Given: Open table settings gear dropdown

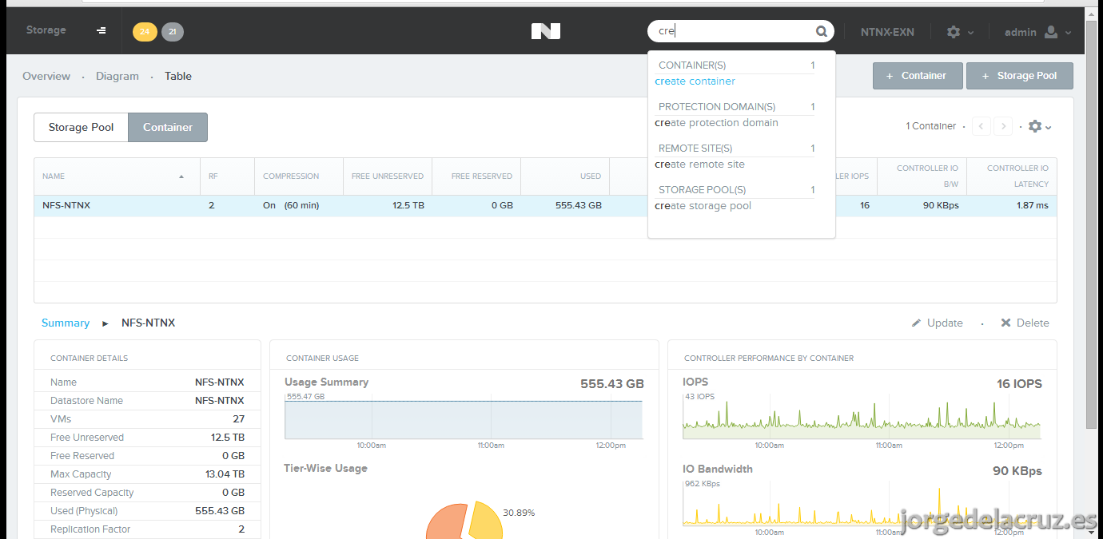Looking at the screenshot, I should pyautogui.click(x=1040, y=126).
